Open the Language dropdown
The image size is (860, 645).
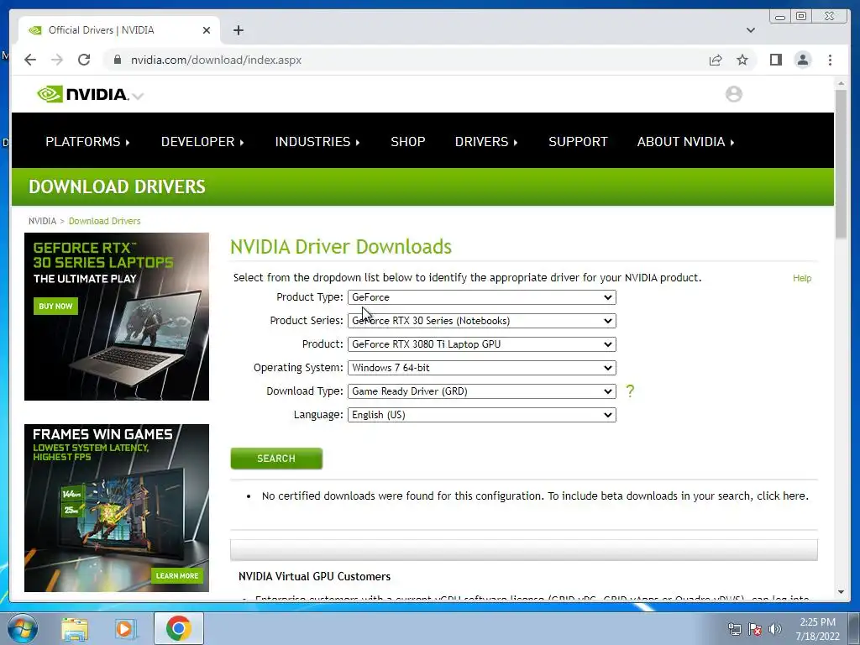[481, 415]
